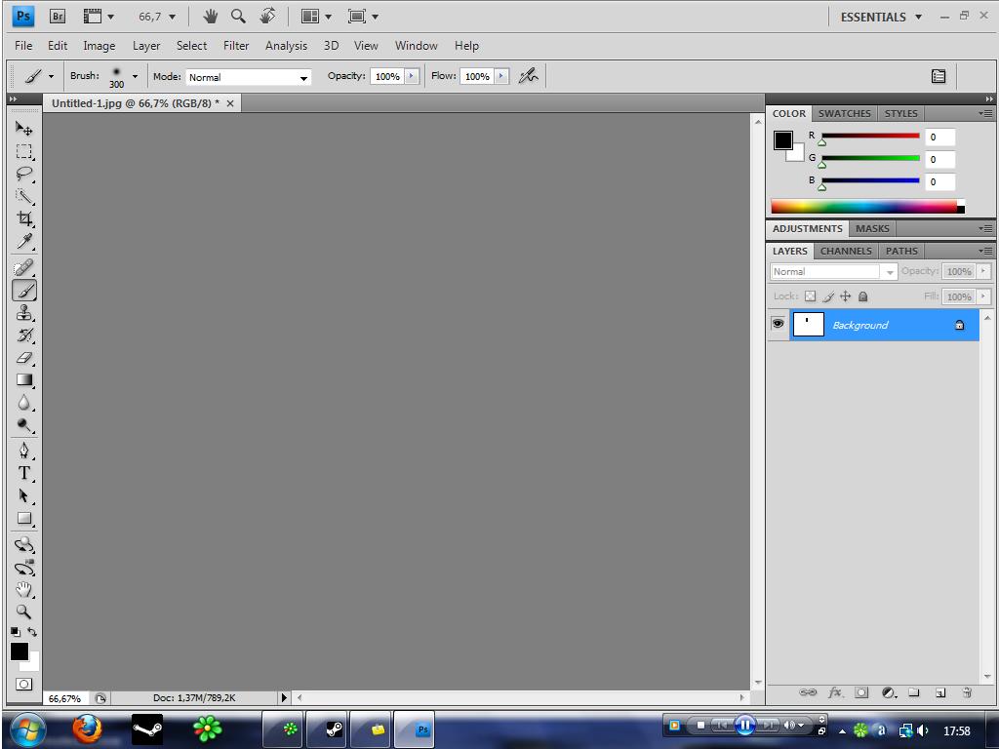Switch to the Swatches tab
The width and height of the screenshot is (999, 749).
pos(844,113)
